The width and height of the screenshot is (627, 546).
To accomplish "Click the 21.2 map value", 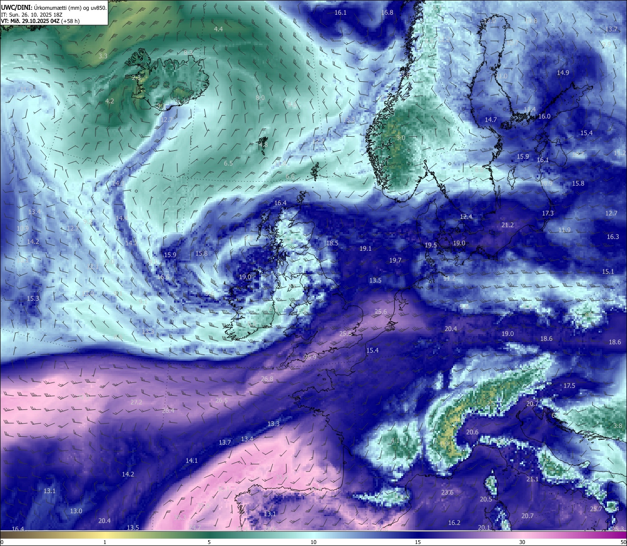I will coord(507,225).
